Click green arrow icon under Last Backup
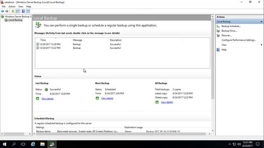This screenshot has height=148, width=264. point(38,99)
